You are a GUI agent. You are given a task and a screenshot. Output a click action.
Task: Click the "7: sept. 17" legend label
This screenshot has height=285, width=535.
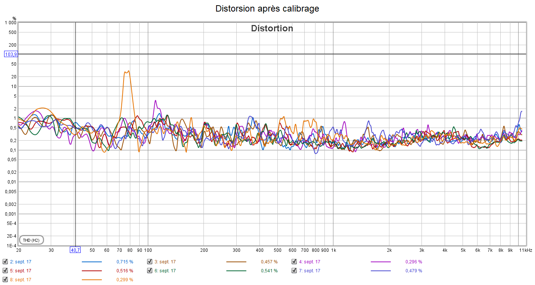point(310,271)
